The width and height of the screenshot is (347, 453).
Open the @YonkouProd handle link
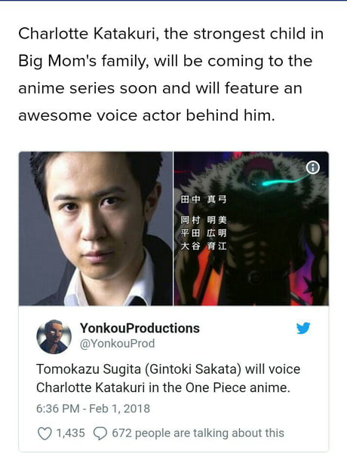[117, 344]
